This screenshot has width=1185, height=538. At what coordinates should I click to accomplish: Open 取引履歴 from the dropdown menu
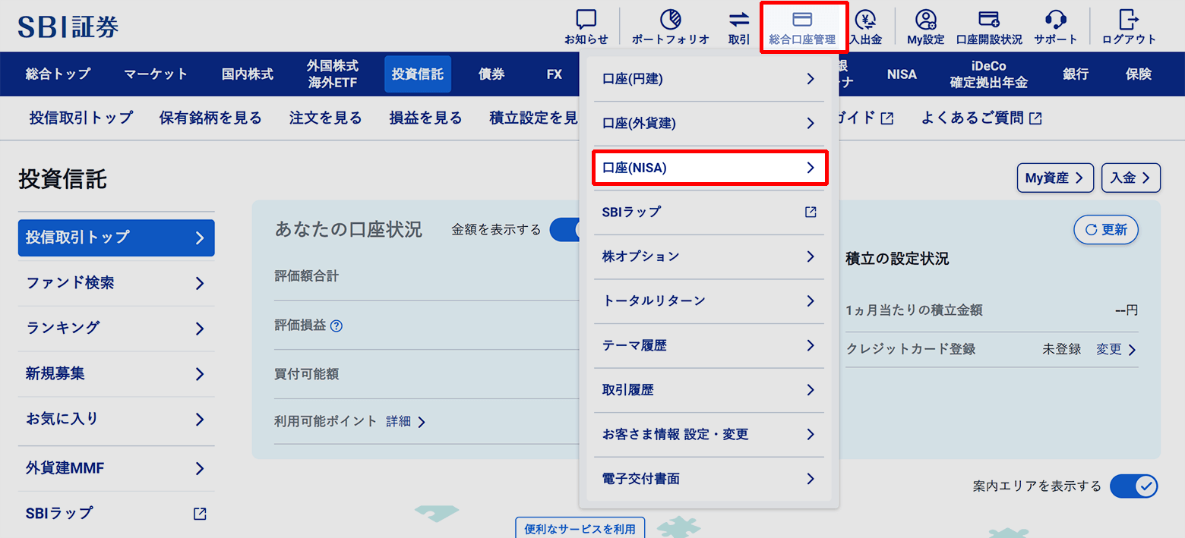pyautogui.click(x=709, y=390)
